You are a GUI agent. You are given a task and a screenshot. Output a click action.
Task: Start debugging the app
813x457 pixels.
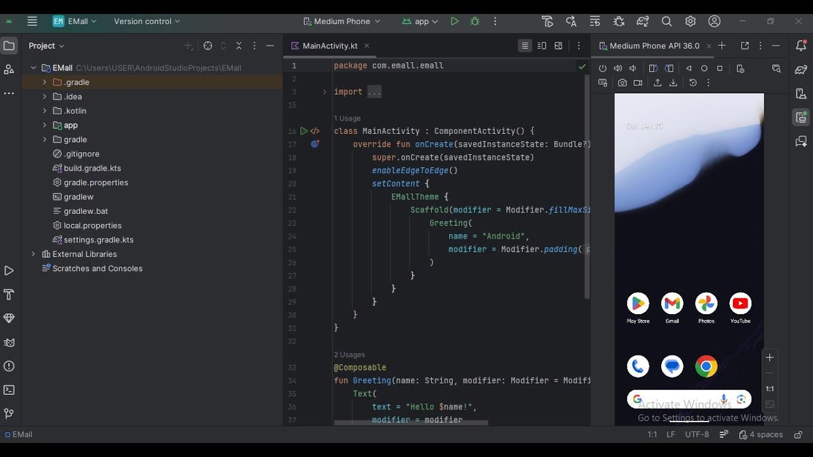(x=474, y=21)
